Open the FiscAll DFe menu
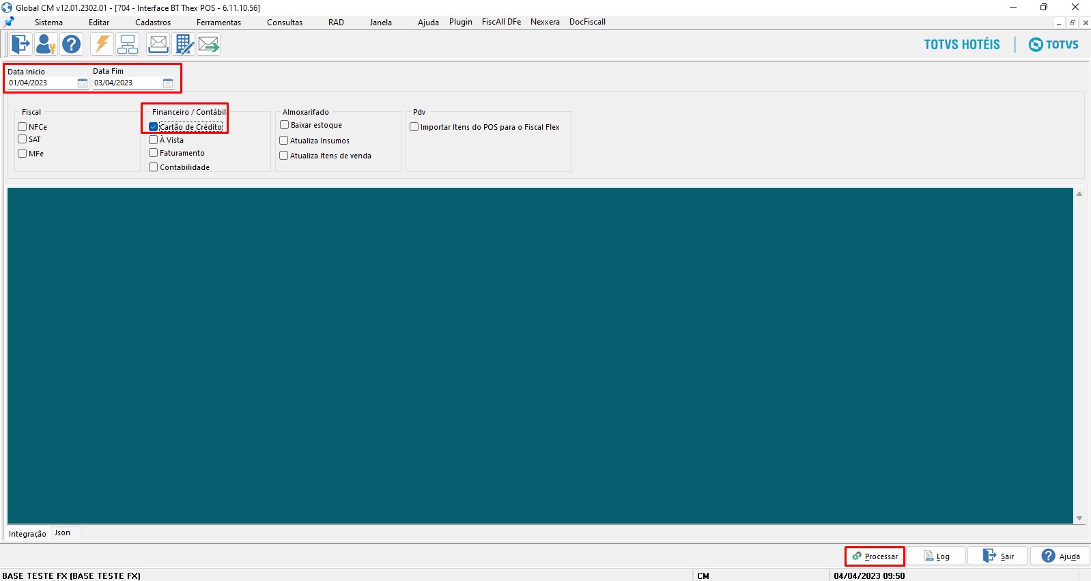1091x581 pixels. (x=501, y=22)
